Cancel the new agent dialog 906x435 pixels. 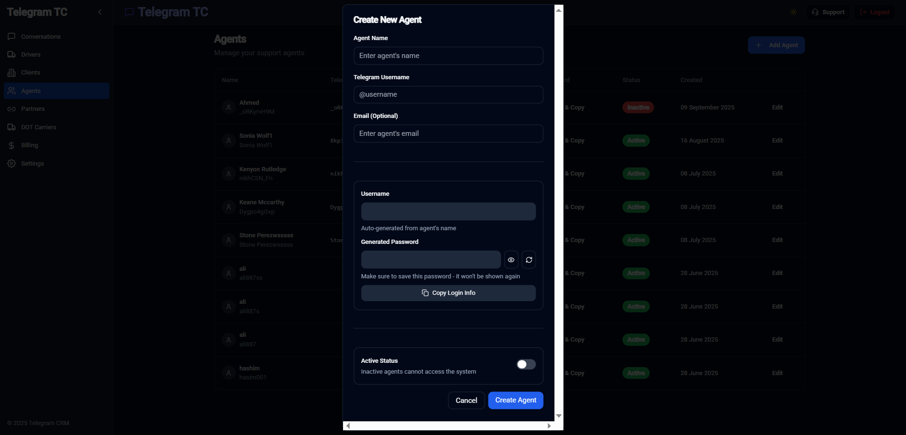click(x=466, y=400)
